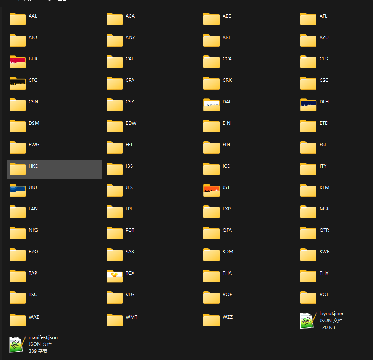
Task: Click the KLM folder name label
Action: [324, 187]
